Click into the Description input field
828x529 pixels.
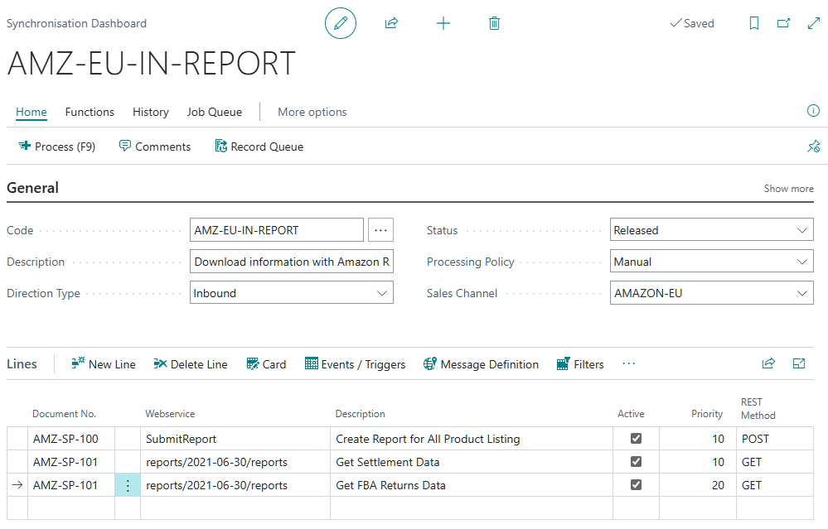point(292,262)
